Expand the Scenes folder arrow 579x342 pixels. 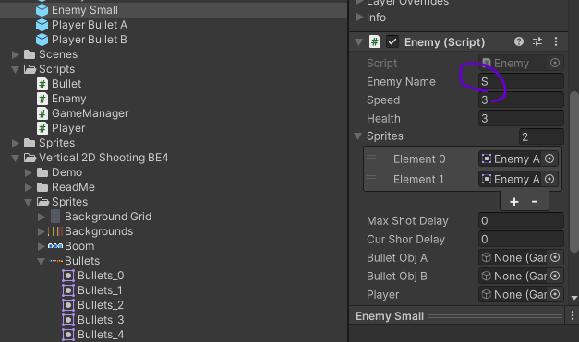coord(16,54)
